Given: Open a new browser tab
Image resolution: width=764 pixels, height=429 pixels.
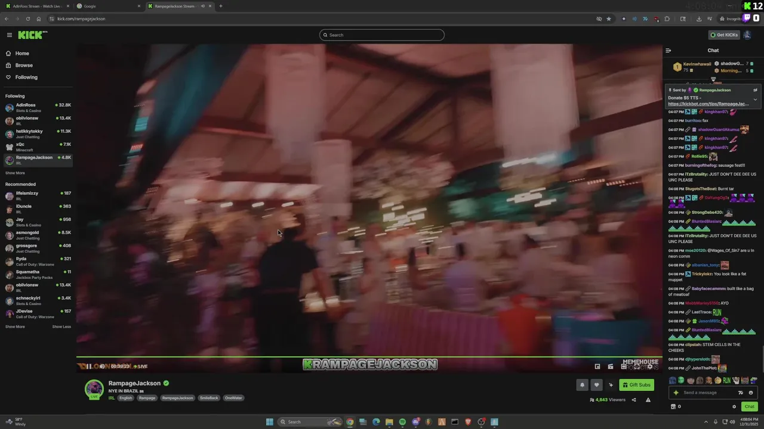Looking at the screenshot, I should [x=221, y=6].
